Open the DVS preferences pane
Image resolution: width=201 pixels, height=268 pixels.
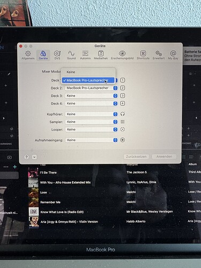57,55
